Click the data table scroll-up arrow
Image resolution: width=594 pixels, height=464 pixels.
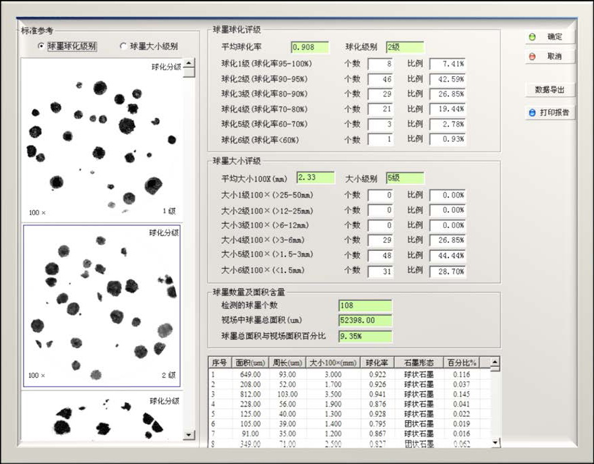point(495,363)
